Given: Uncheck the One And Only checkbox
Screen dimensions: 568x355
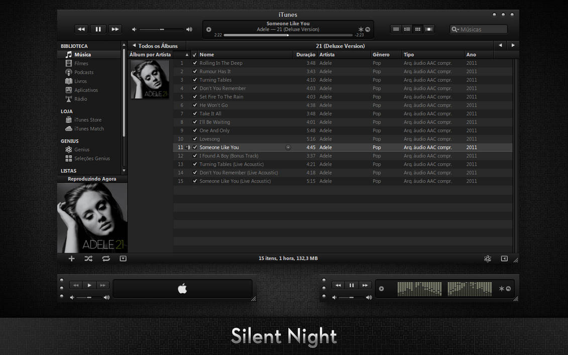Looking at the screenshot, I should point(195,131).
